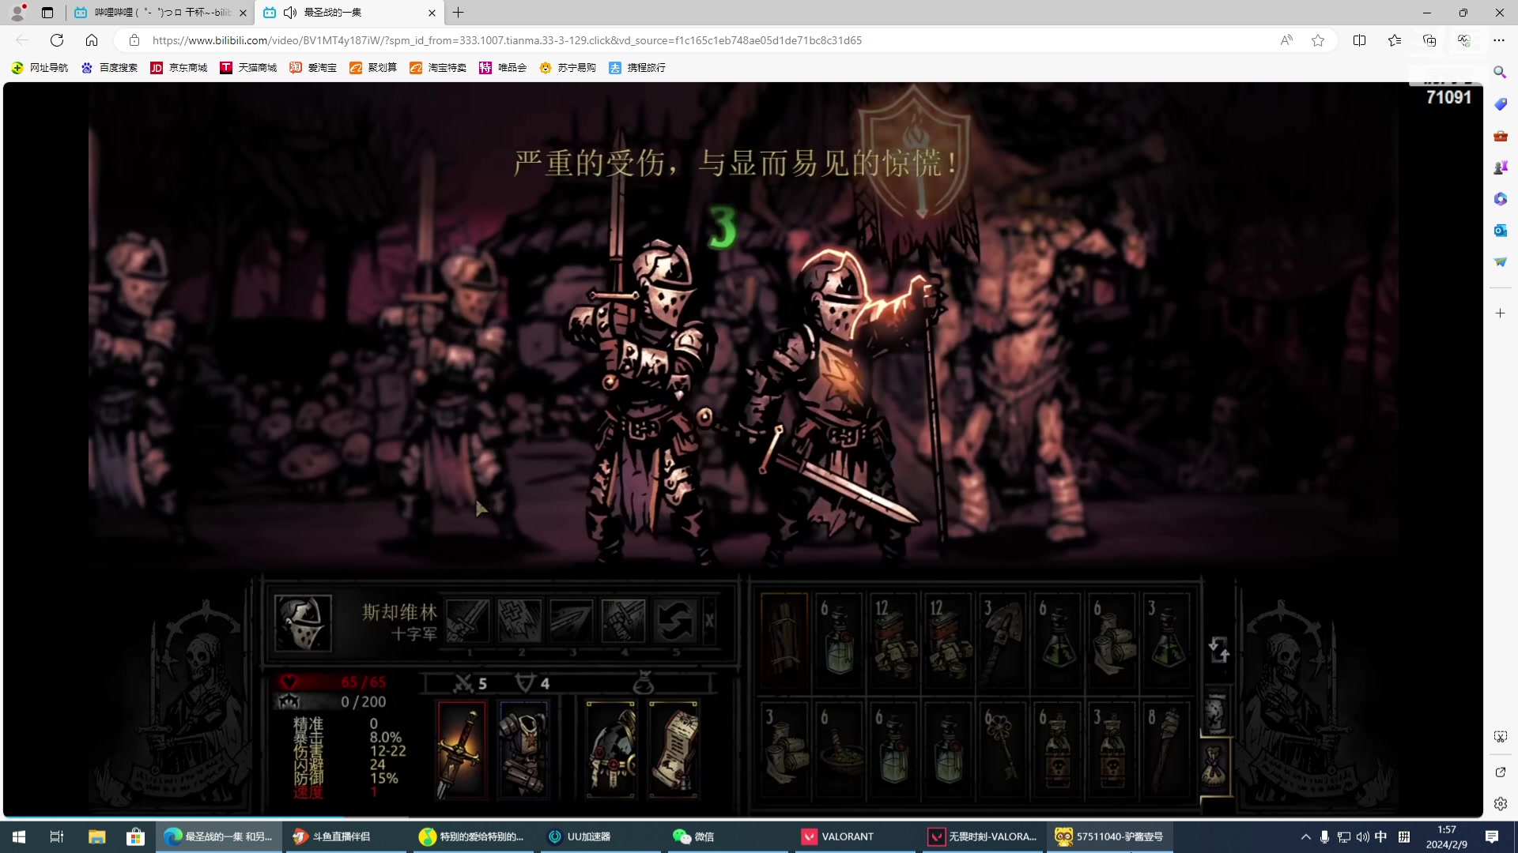Open the taskbar clock and calendar
This screenshot has height=853, width=1518.
tap(1447, 836)
